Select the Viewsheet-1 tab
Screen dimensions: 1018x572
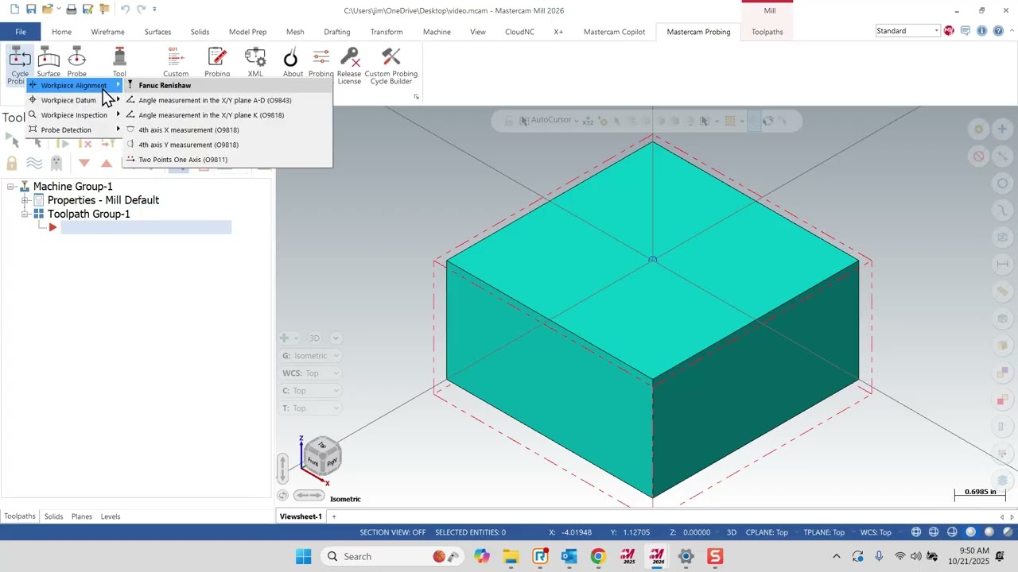click(301, 516)
